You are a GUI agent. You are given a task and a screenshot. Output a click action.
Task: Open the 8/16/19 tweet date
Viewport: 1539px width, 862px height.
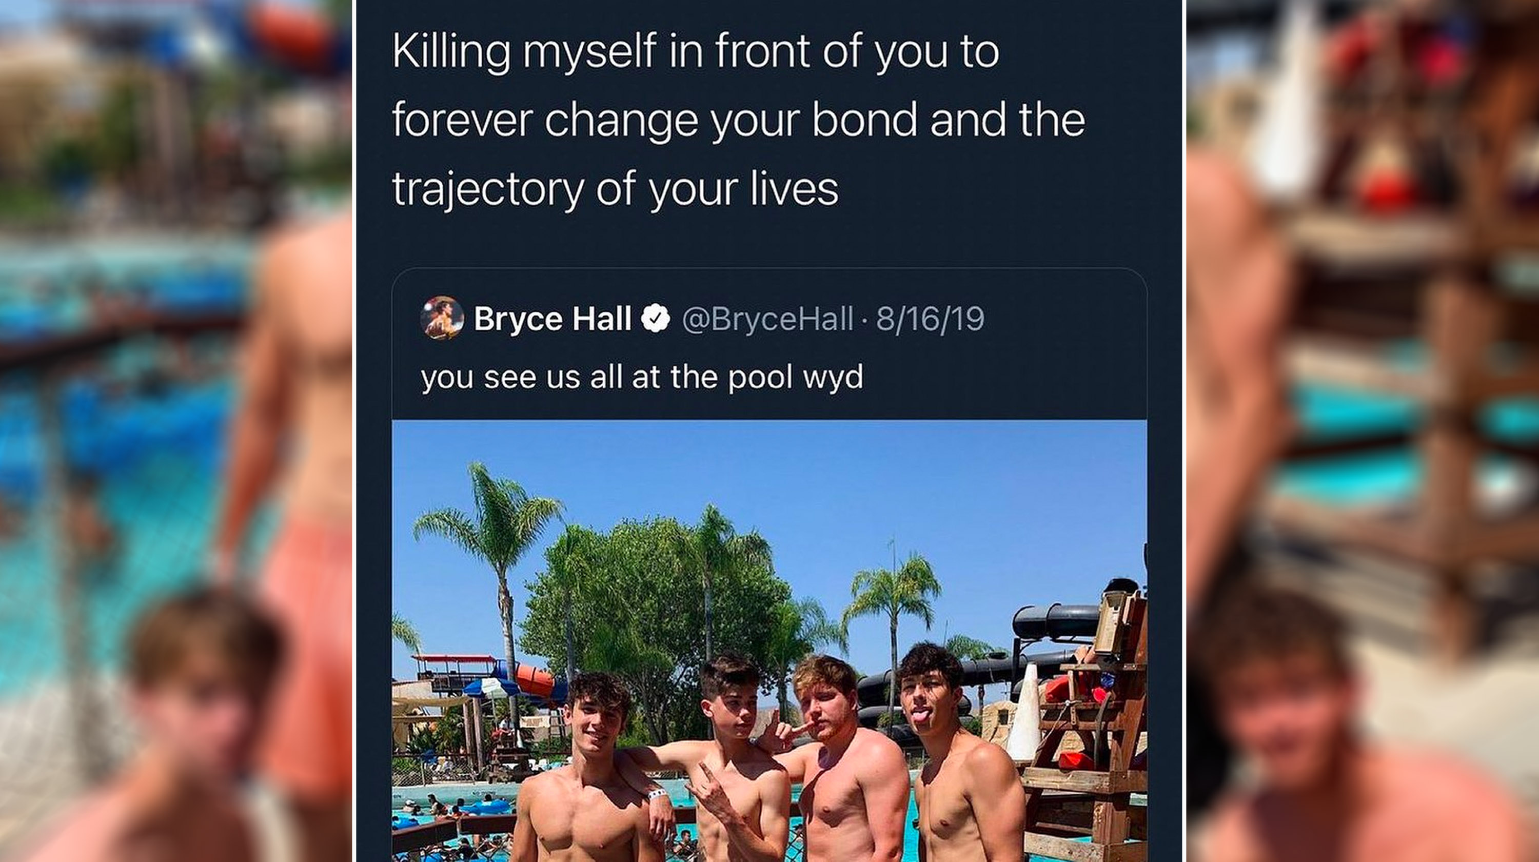click(930, 319)
